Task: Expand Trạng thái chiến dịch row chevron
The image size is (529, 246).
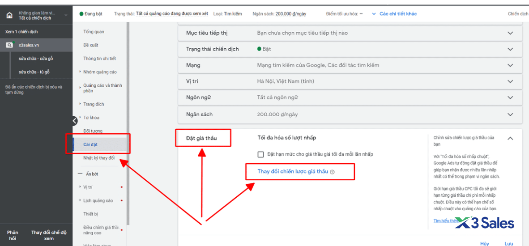Action: tap(510, 49)
